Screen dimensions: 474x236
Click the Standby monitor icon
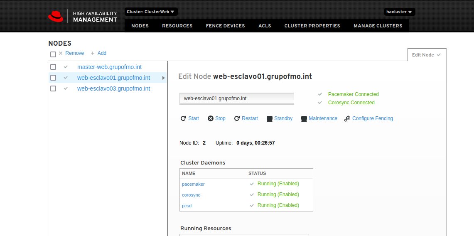(270, 119)
